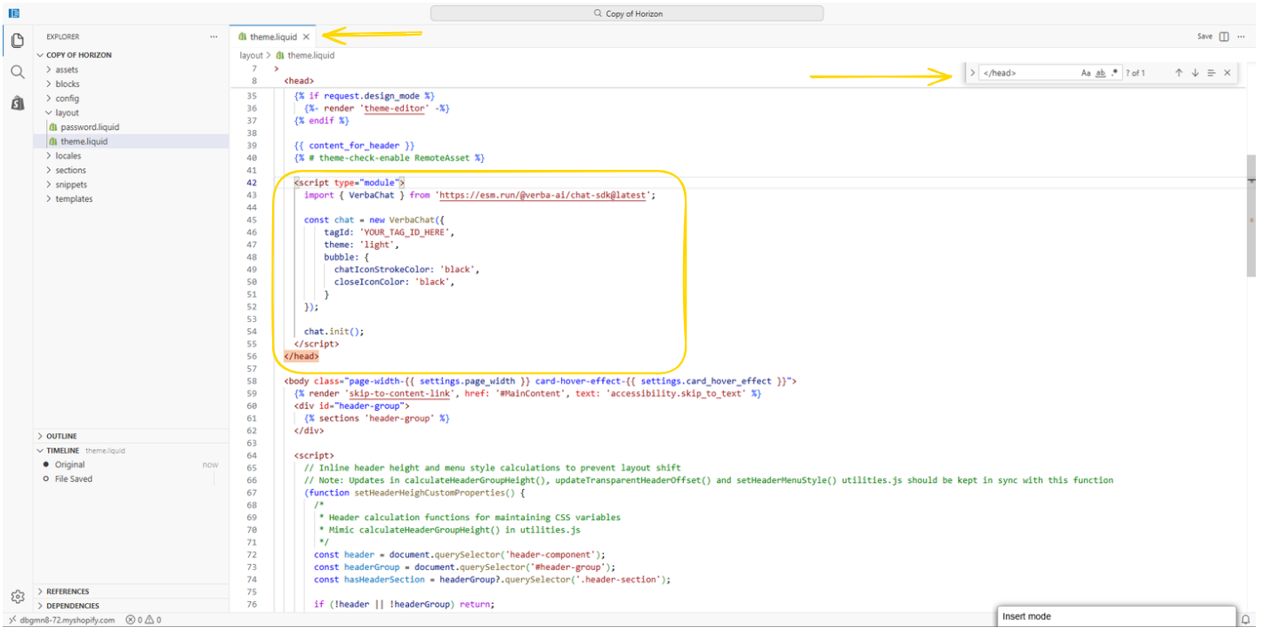This screenshot has width=1262, height=635.
Task: Close the theme.liquid editor tab
Action: point(306,36)
